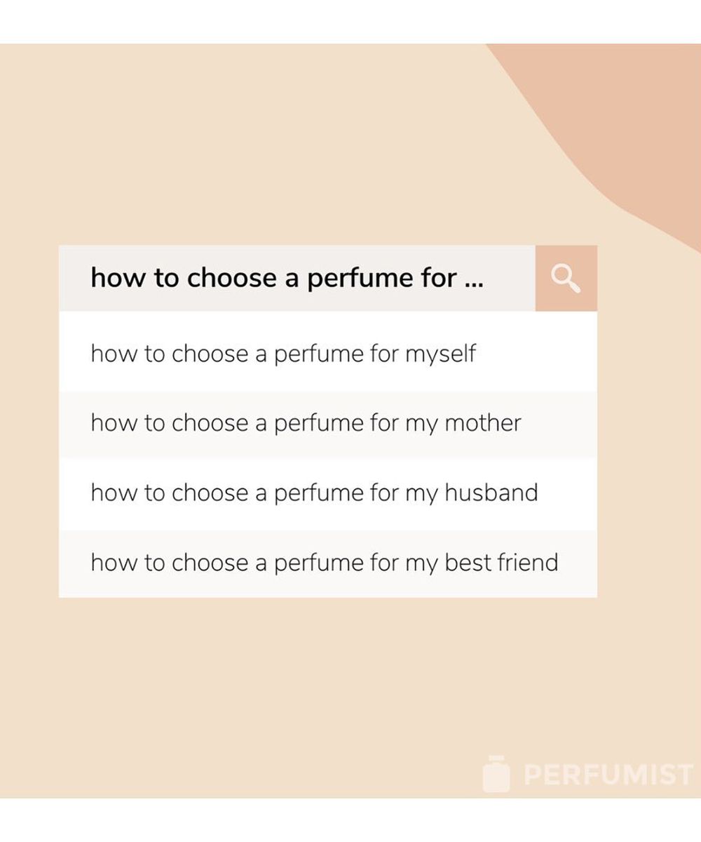This screenshot has height=842, width=701.
Task: Pick the 'for my husband' suggestion
Action: click(x=314, y=493)
